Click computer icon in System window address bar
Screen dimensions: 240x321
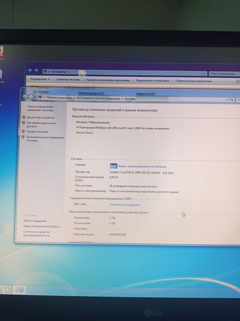click(40, 97)
